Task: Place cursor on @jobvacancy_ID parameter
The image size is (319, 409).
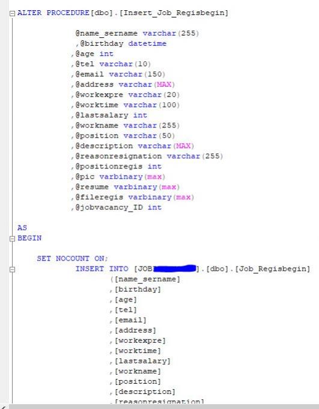Action: tap(109, 208)
